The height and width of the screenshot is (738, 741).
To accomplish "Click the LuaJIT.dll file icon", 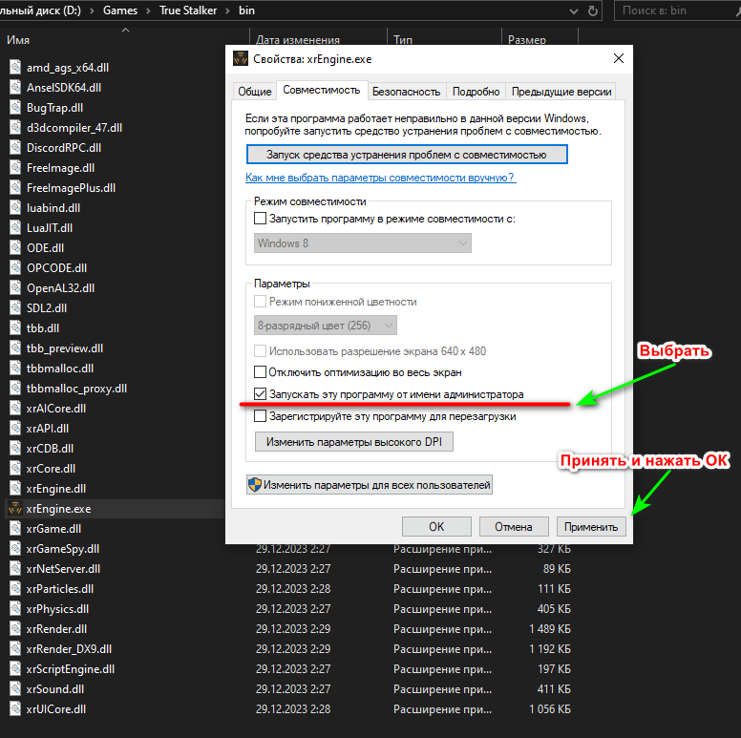I will 15,228.
